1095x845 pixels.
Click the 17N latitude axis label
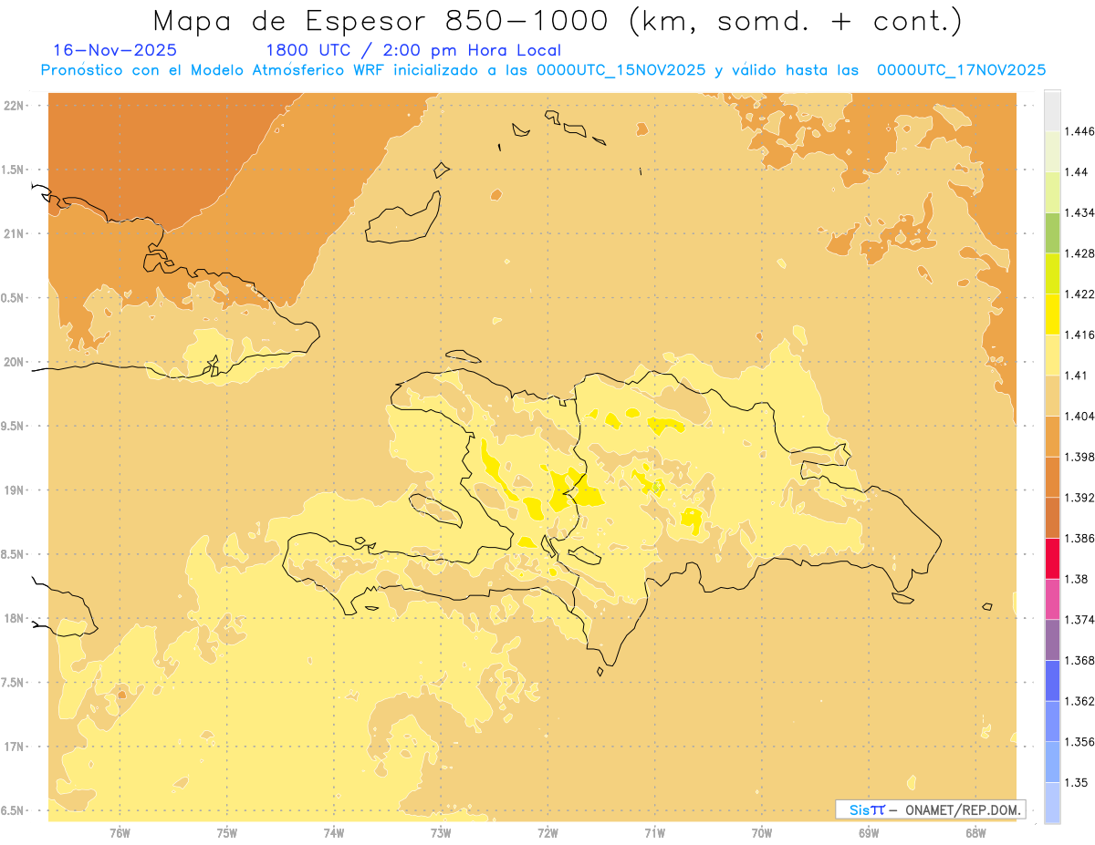click(14, 747)
